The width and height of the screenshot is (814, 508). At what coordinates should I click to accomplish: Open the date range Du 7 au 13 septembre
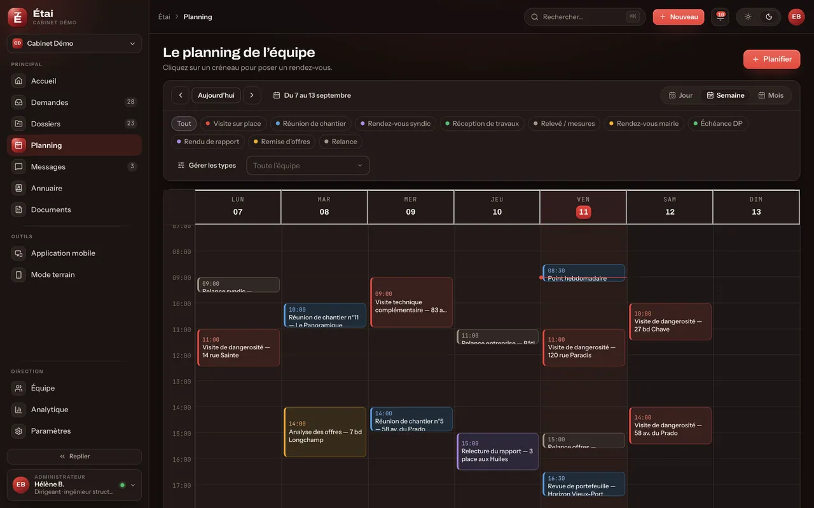tap(312, 95)
